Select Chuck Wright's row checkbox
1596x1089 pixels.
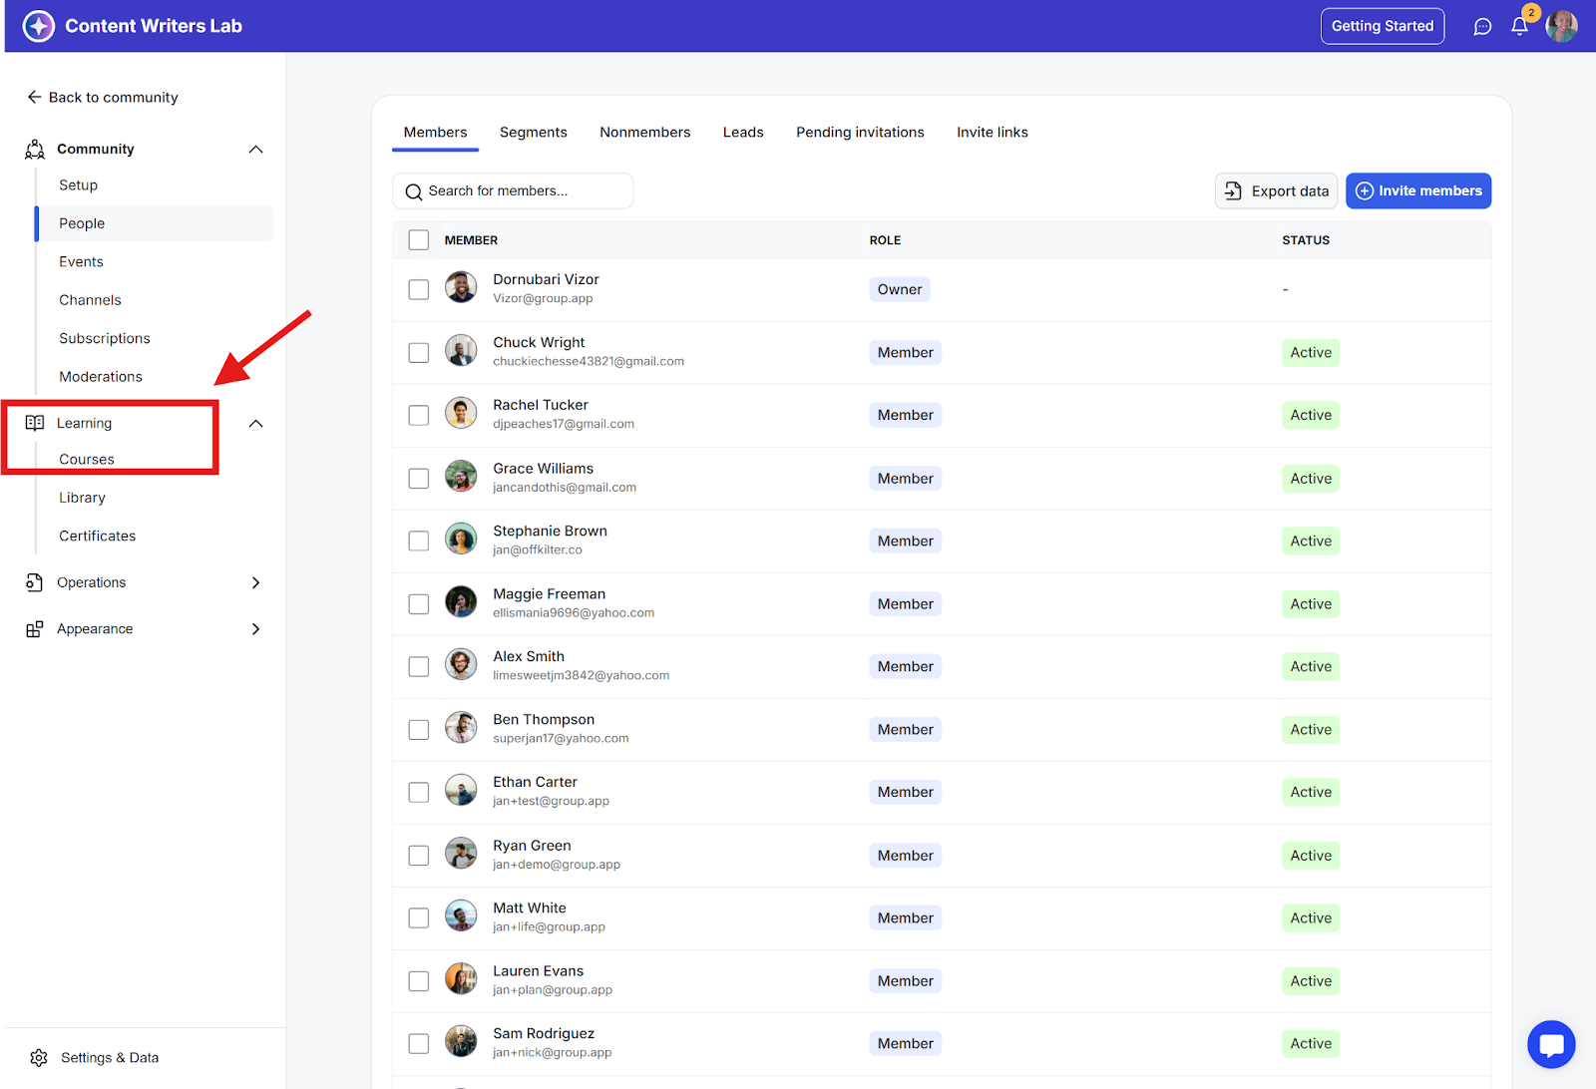pyautogui.click(x=419, y=353)
